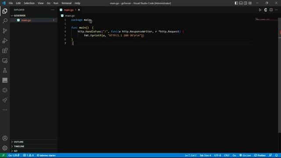281x158 pixels.
Task: Place cursor on line 5 fmt.Fprintf code
Action: [114, 36]
